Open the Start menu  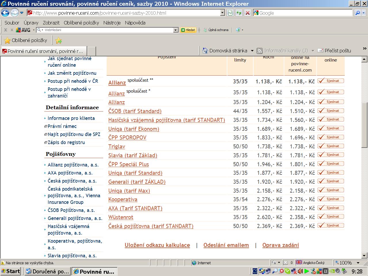(x=11, y=271)
